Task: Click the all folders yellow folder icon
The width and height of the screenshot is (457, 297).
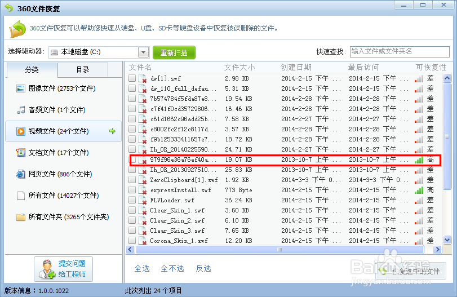Action: (x=21, y=217)
